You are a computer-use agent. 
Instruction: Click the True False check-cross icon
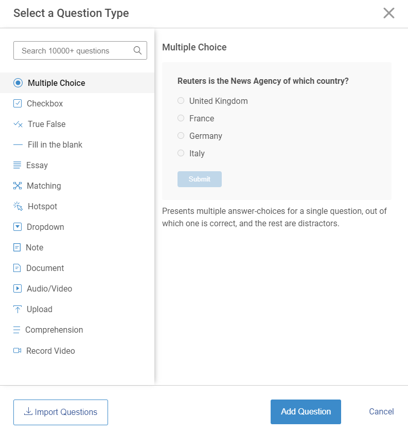click(x=18, y=124)
